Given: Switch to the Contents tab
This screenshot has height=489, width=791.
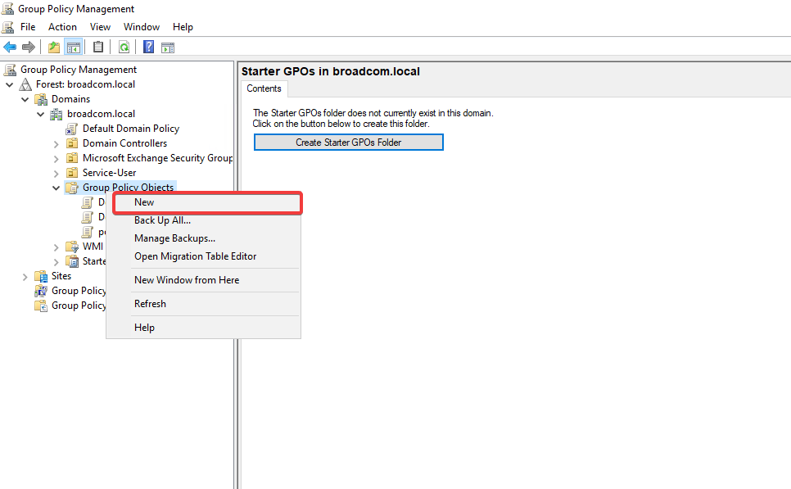Looking at the screenshot, I should [x=264, y=88].
